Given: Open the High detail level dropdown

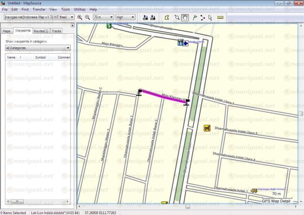Looking at the screenshot, I should point(132,17).
